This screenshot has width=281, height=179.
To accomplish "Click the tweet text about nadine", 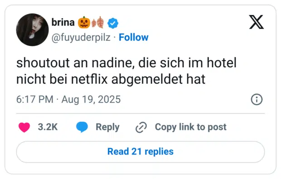I will tap(126, 71).
